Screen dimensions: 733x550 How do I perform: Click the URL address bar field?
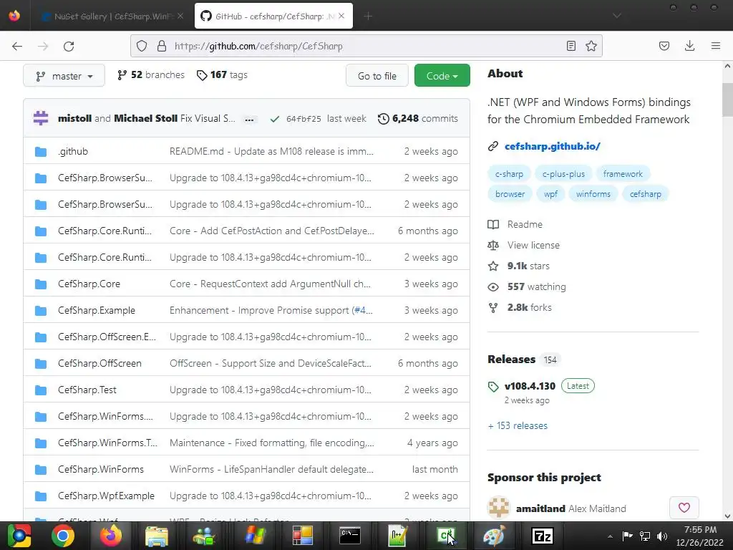coord(366,46)
